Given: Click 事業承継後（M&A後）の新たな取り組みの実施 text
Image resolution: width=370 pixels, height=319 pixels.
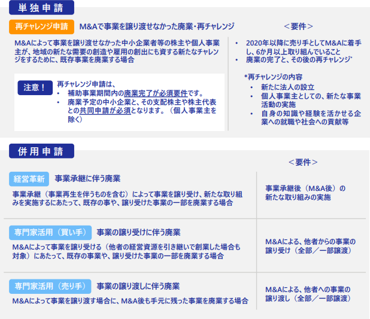Looking at the screenshot, I should point(305,193).
